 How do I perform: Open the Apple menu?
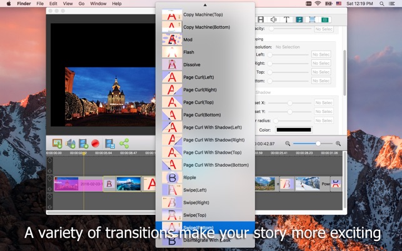(x=9, y=4)
